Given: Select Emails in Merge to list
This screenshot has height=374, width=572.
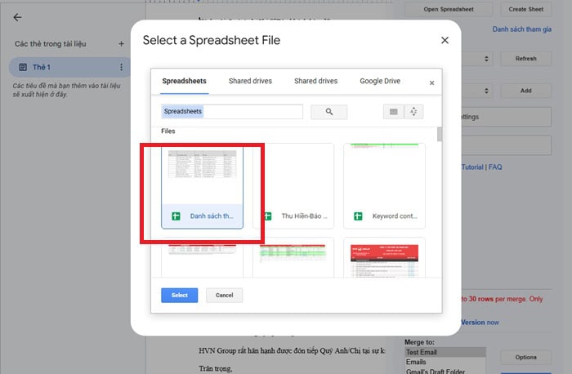Looking at the screenshot, I should pyautogui.click(x=445, y=362).
